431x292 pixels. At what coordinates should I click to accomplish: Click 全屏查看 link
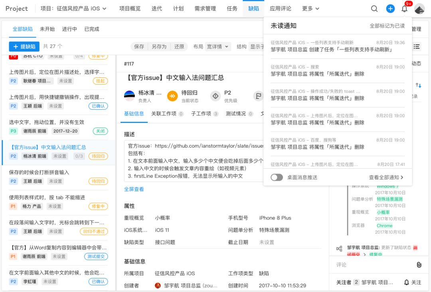tap(134, 189)
